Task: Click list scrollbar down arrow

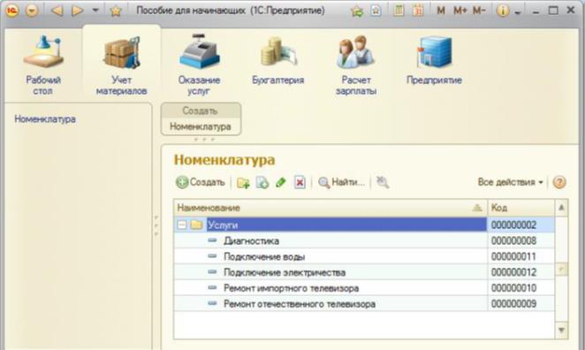Action: point(561,330)
